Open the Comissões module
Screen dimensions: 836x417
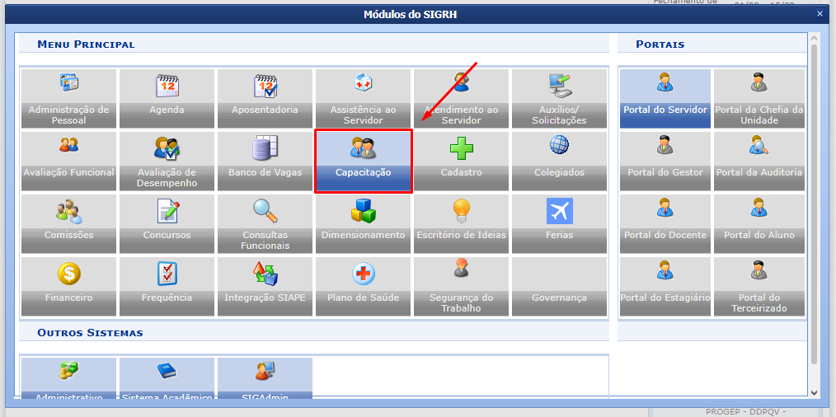tap(68, 224)
